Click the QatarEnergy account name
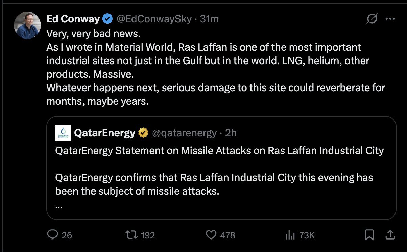The width and height of the screenshot is (407, 252). point(104,133)
